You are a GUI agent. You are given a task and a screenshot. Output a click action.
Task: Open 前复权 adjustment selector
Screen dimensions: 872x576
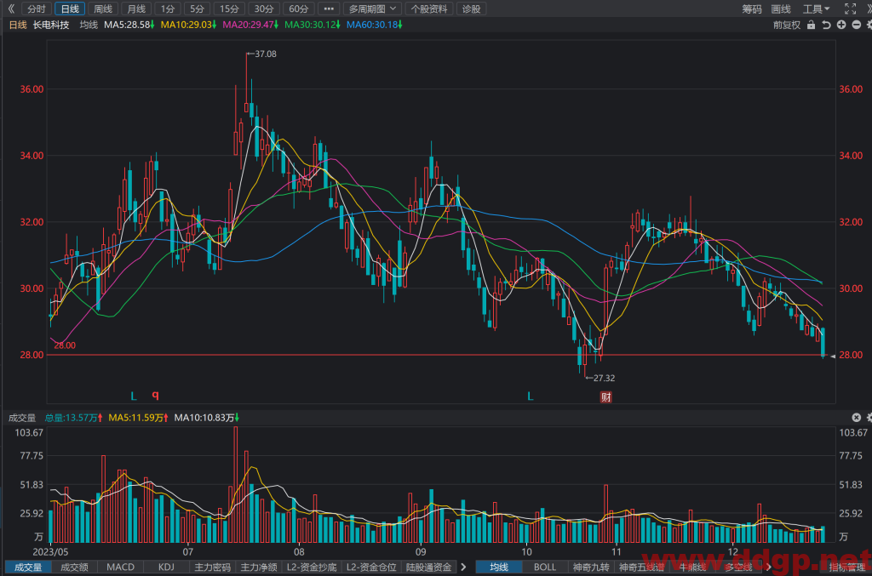click(786, 25)
